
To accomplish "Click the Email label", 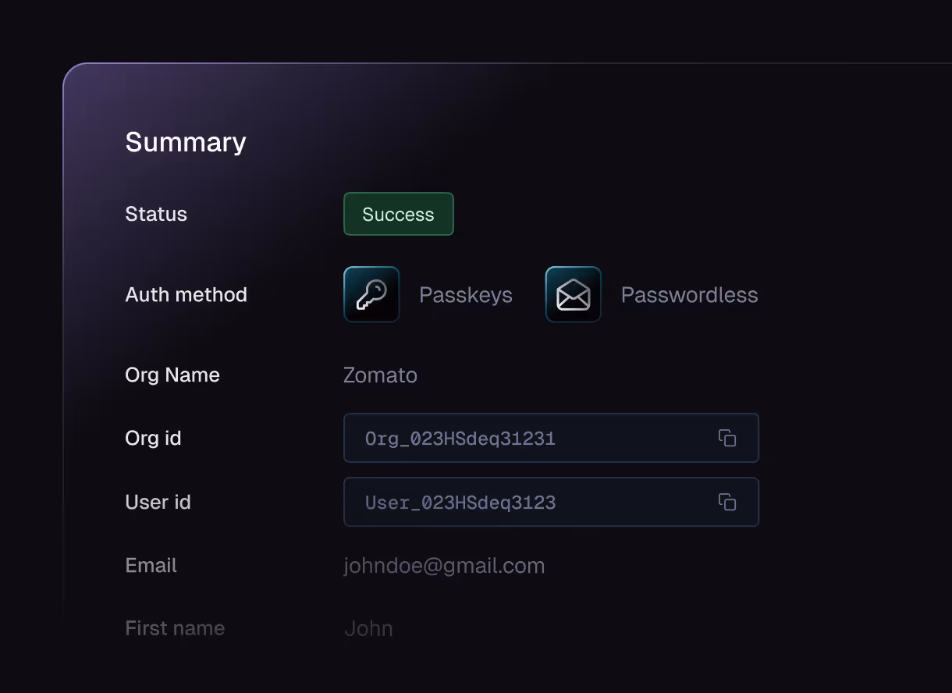I will click(x=151, y=565).
